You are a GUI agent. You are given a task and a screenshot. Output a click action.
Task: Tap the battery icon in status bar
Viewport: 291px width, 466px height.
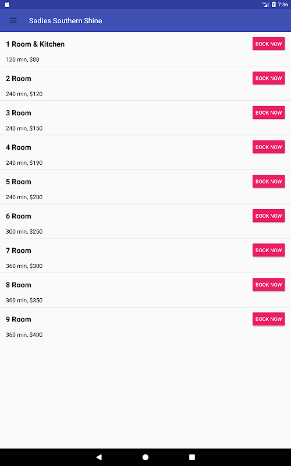point(274,5)
